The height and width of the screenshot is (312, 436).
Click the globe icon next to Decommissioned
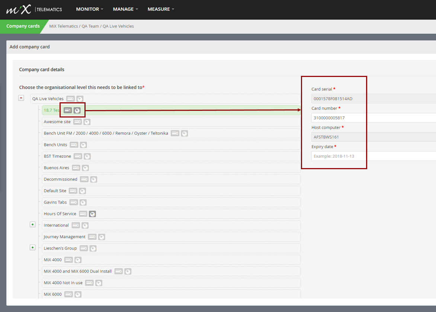(94, 179)
